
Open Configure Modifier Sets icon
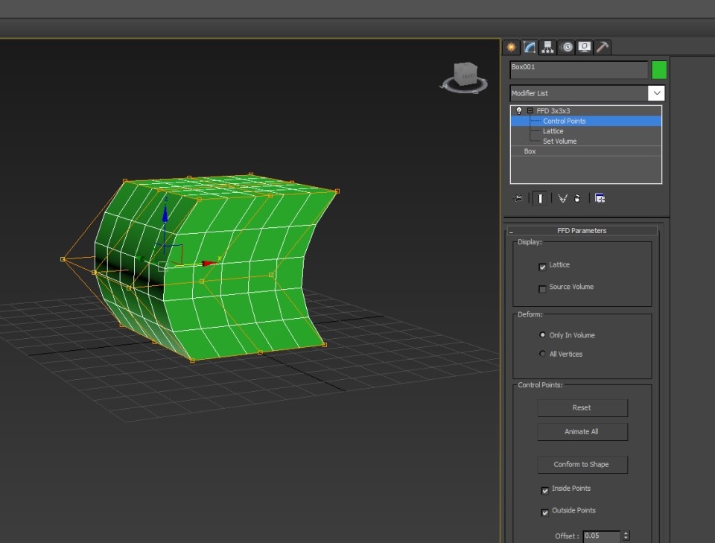tap(600, 198)
